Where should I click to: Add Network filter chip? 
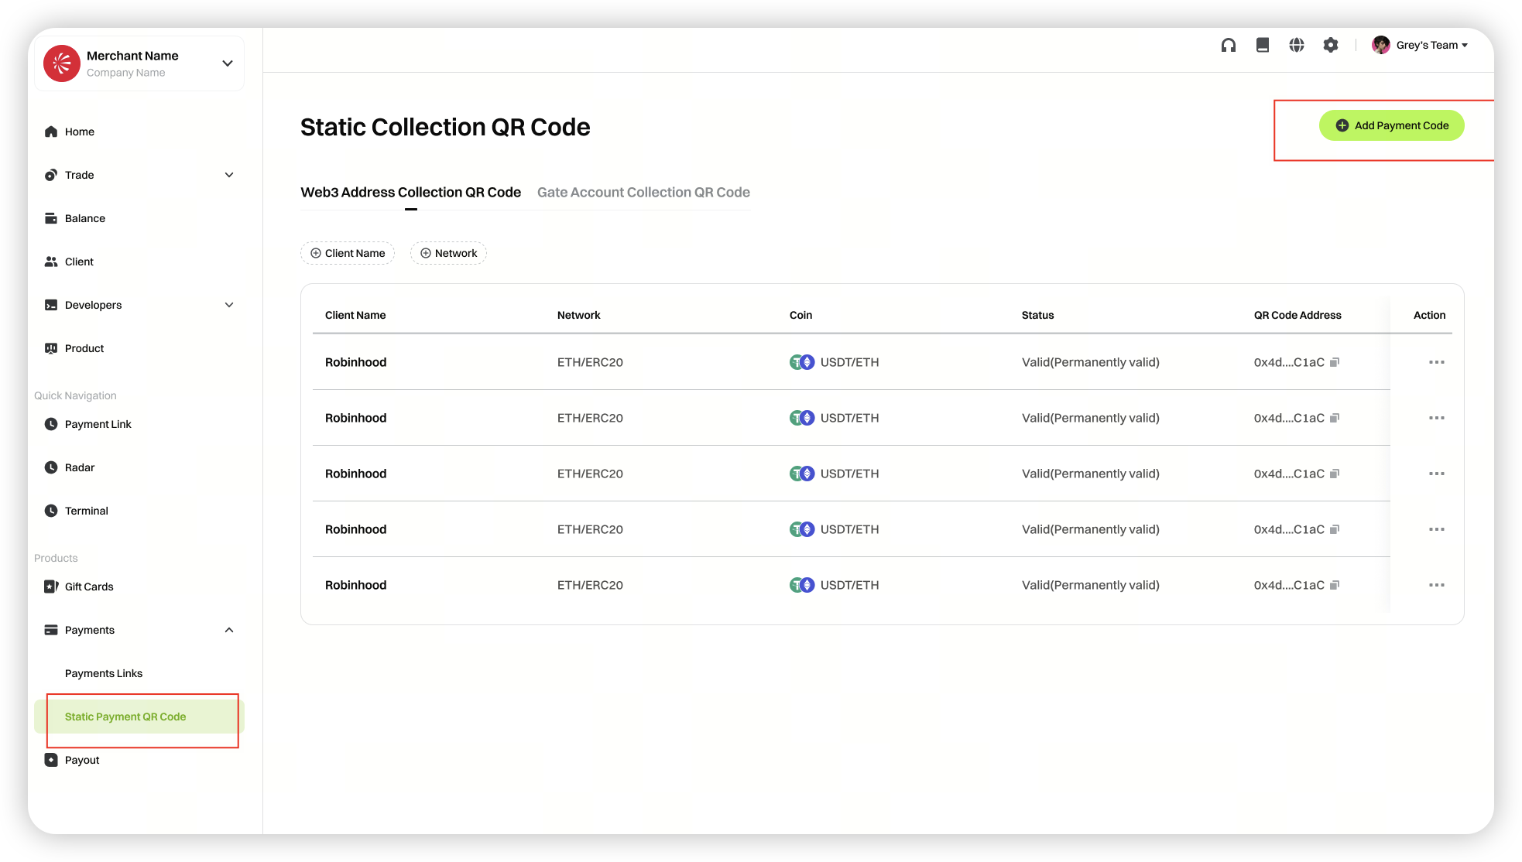448,253
